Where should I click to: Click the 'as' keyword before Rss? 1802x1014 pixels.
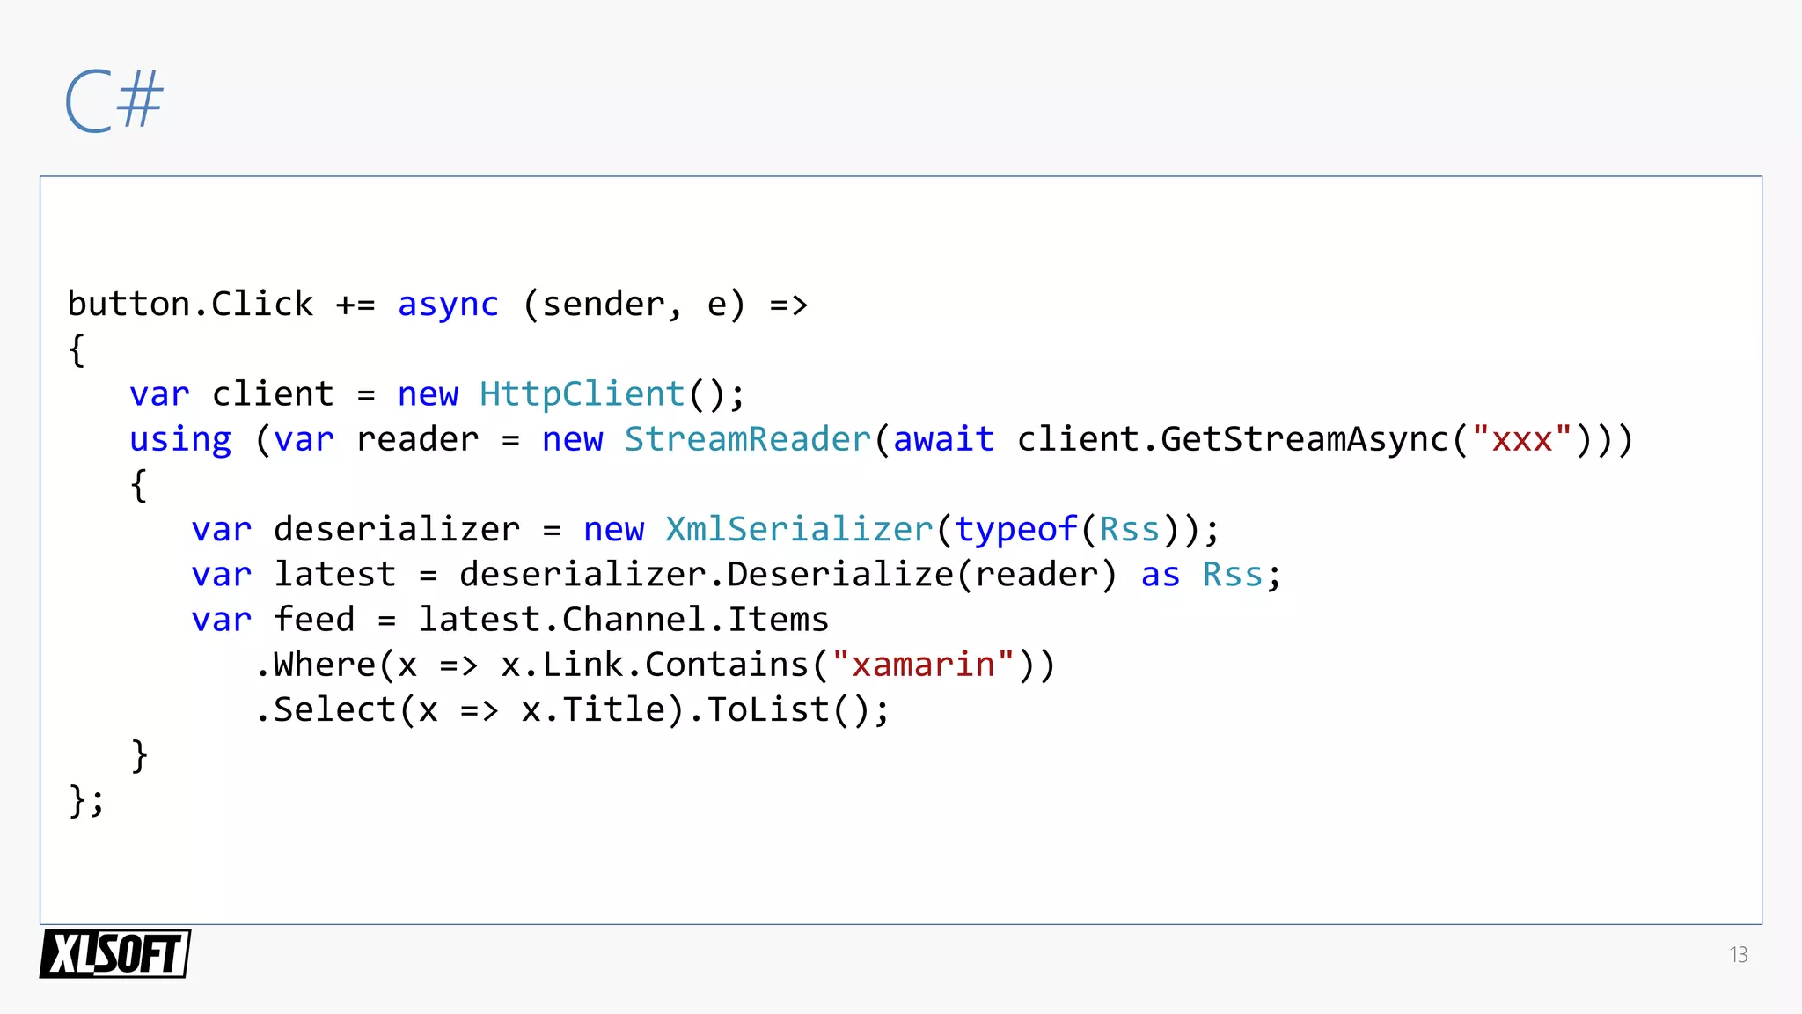[1160, 576]
